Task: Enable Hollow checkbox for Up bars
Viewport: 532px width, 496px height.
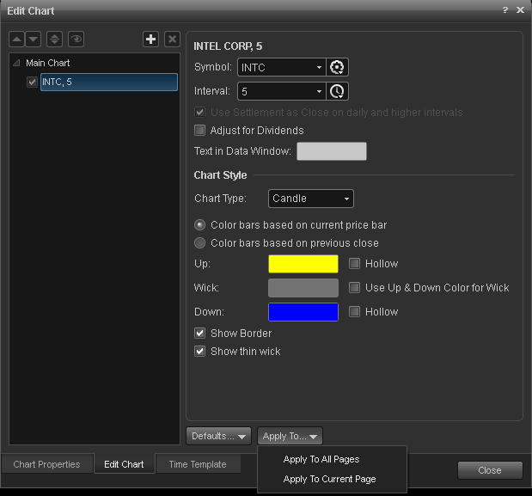Action: click(x=355, y=264)
